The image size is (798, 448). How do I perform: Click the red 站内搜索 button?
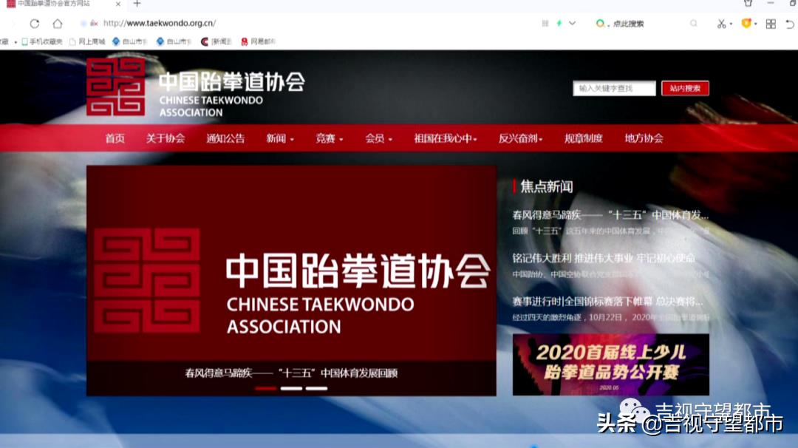tap(685, 89)
